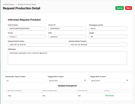Click the Jumlah label
The image size is (135, 104).
click(x=91, y=33)
